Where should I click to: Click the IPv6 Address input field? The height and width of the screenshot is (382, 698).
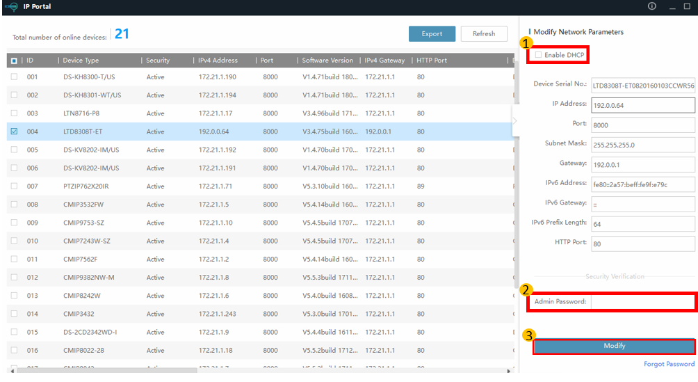point(643,184)
